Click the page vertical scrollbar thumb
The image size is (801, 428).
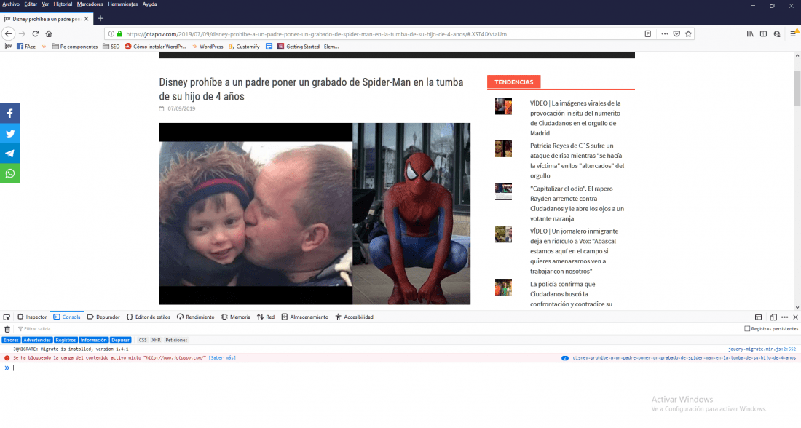[x=797, y=88]
